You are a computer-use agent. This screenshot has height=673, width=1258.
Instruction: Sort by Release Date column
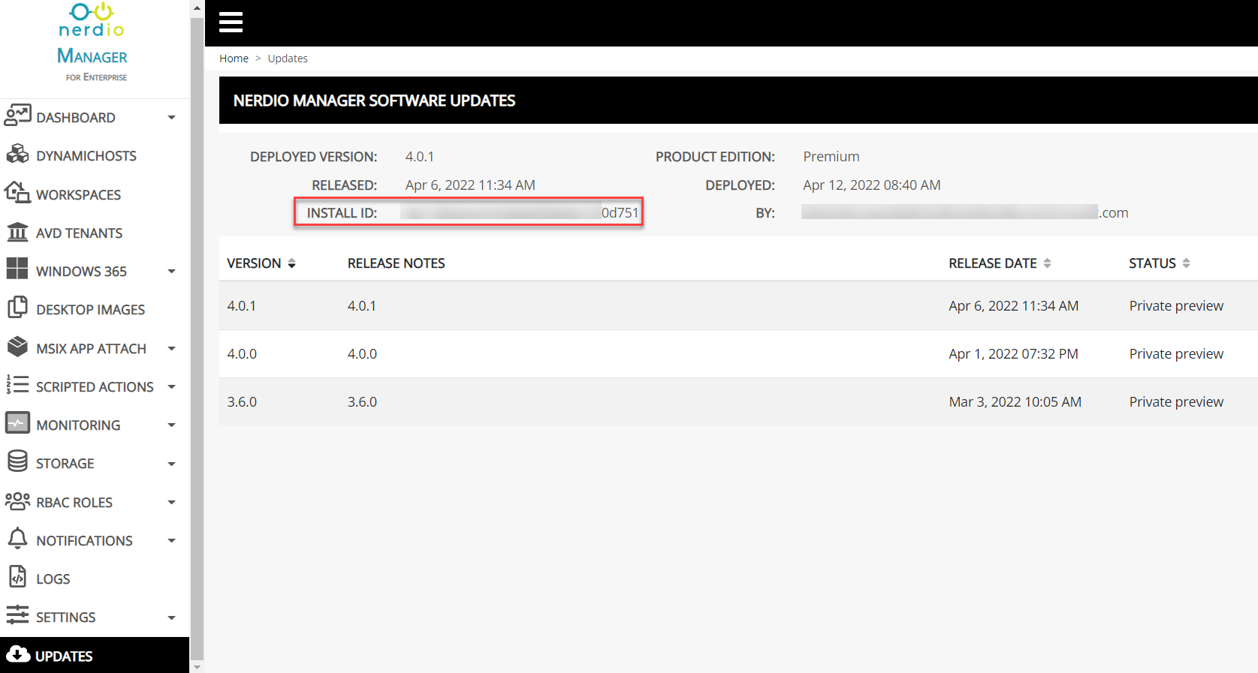[1000, 263]
